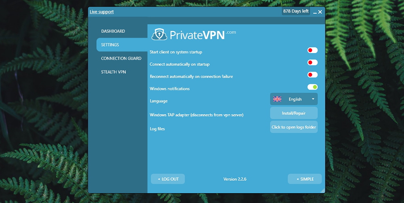
Task: Click the window resize grip icon
Action: click(322, 190)
